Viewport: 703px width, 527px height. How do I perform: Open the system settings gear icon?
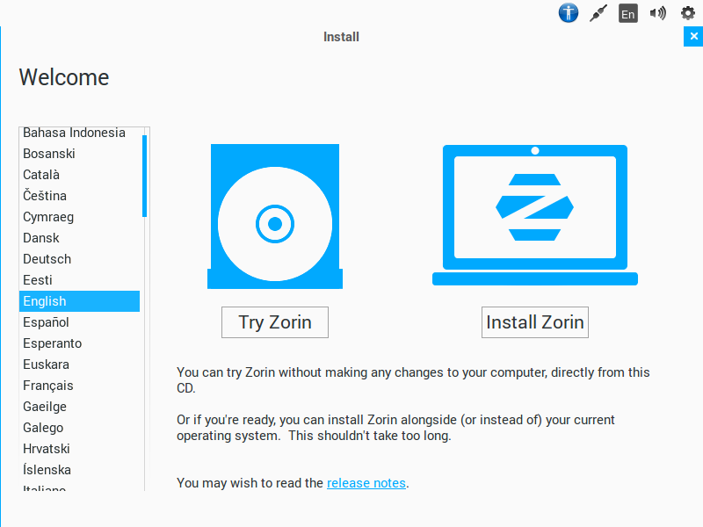click(x=688, y=13)
